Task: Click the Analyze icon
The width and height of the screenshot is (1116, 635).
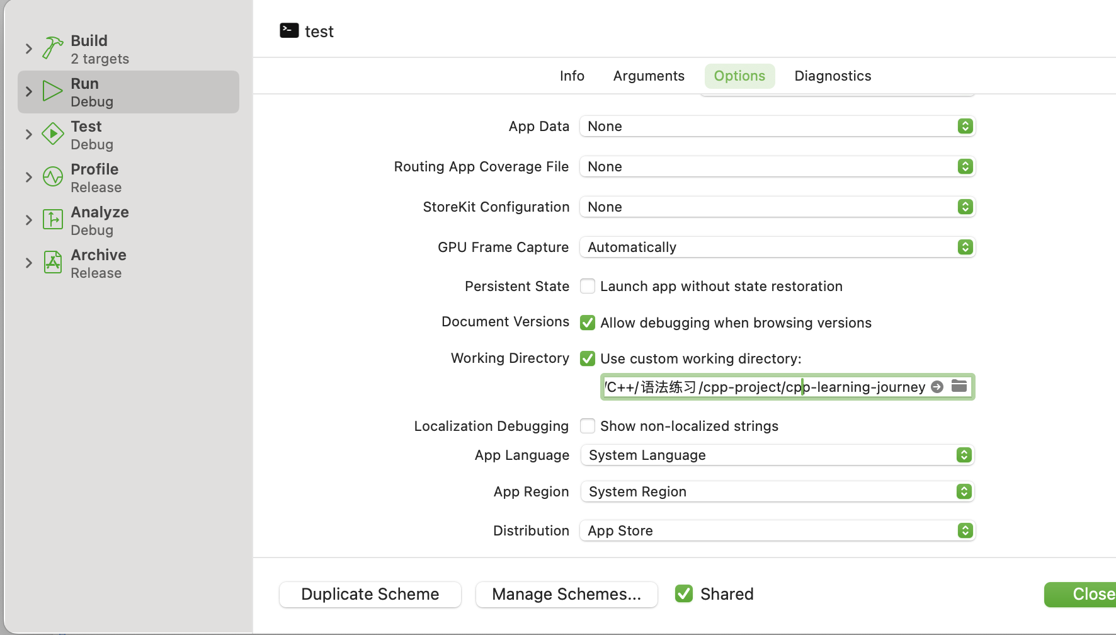Action: [53, 220]
